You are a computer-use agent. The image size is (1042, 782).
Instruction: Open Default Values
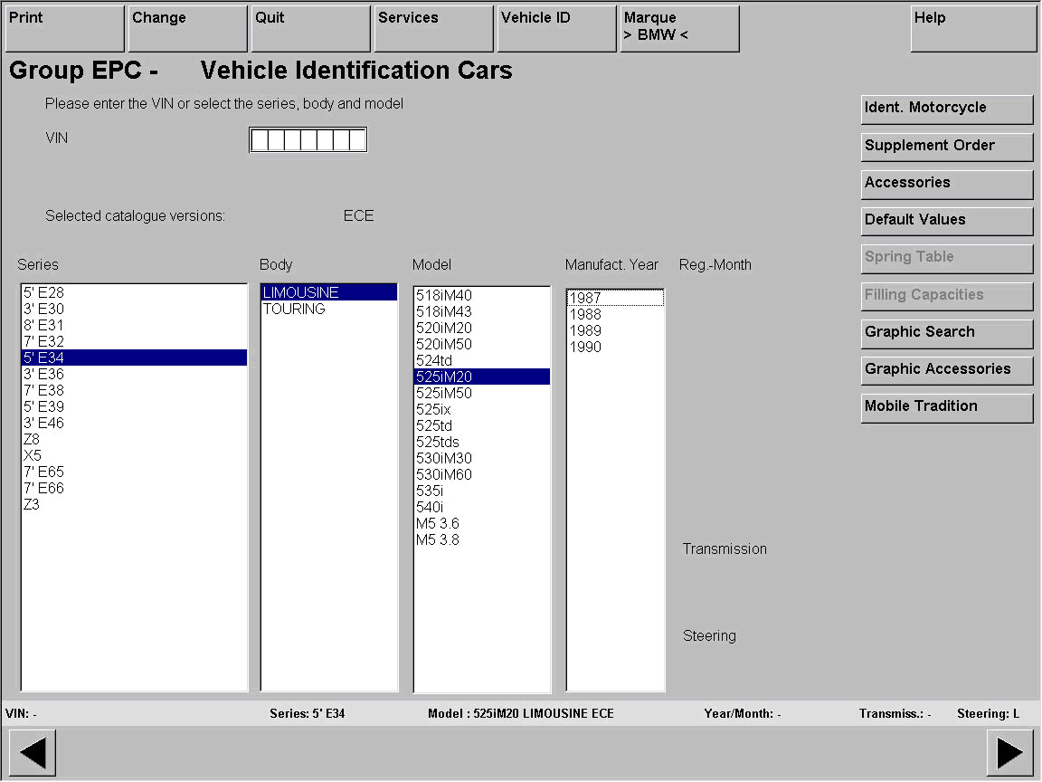pyautogui.click(x=946, y=221)
